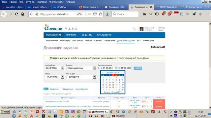Image resolution: width=211 pixels, height=118 pixels.
Task: Follow the Узнать больше link in banner
Action: (x=143, y=58)
